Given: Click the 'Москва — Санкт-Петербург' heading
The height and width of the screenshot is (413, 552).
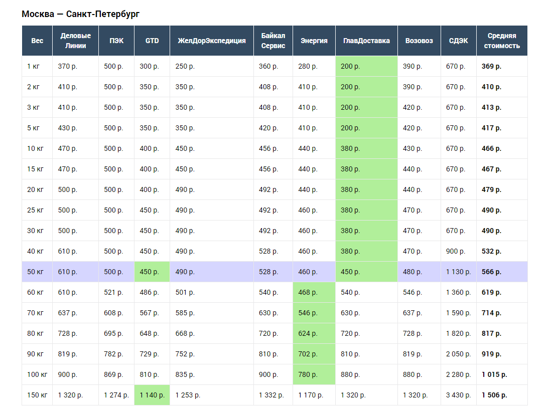Looking at the screenshot, I should 81,14.
